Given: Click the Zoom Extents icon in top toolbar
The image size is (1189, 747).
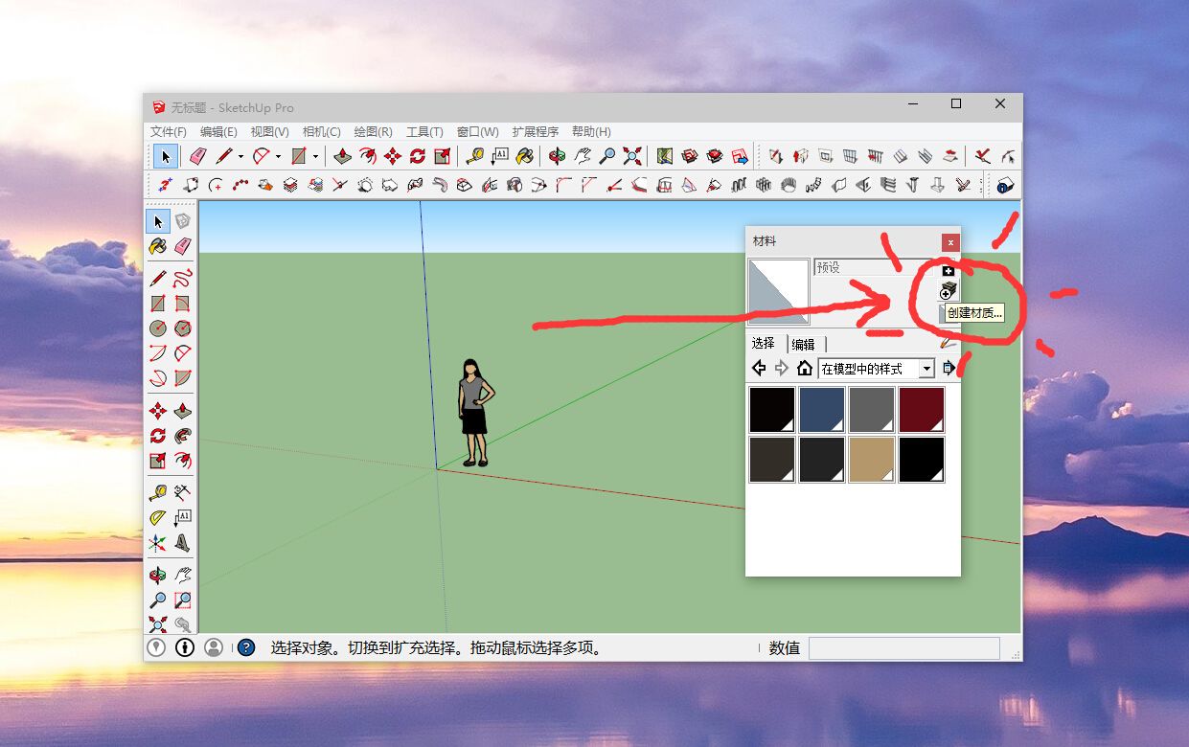Looking at the screenshot, I should click(631, 156).
